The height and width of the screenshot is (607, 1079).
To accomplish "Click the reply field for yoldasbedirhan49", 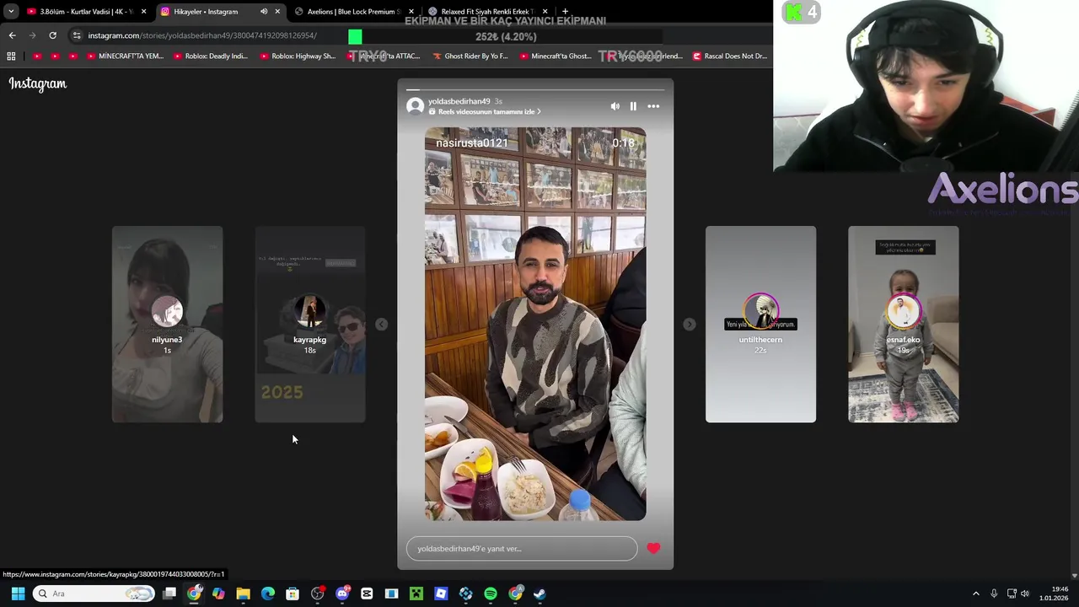I will (x=522, y=549).
